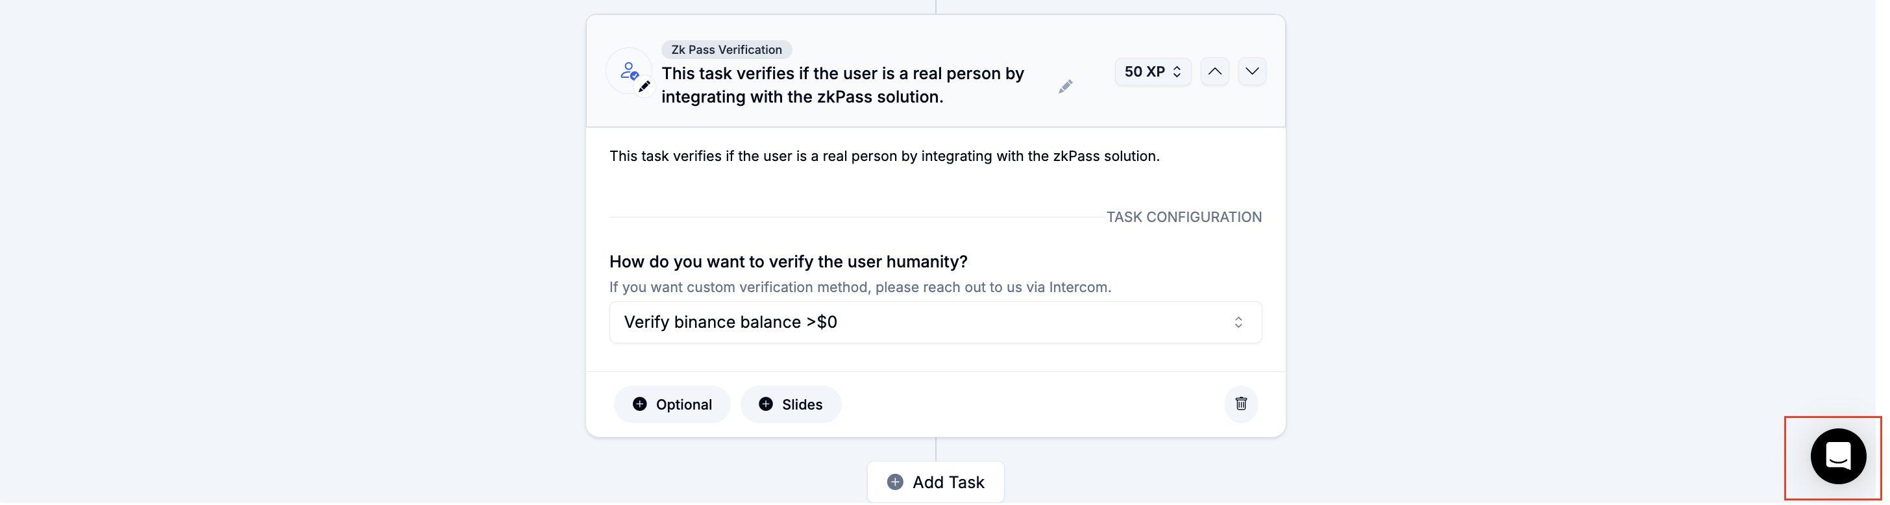Viewport: 1890px width, 505px height.
Task: Click the pencil badge on task avatar
Action: pos(644,86)
